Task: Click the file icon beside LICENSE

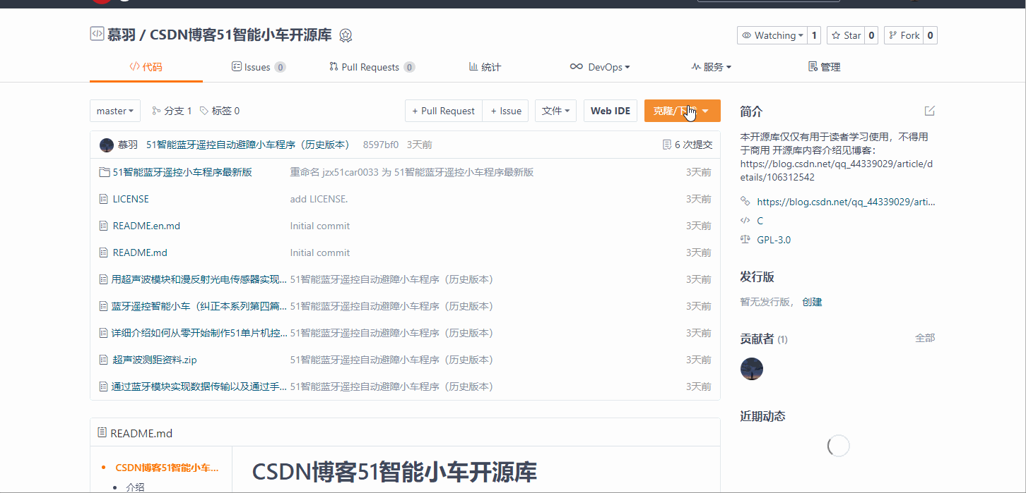Action: click(104, 199)
